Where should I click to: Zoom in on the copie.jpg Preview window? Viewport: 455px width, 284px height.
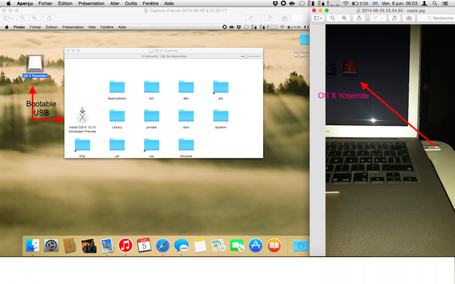(344, 18)
